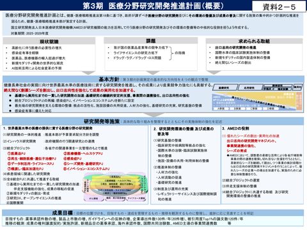Image resolution: width=307 pixels, height=230 pixels.
Task: Click the line starting '目指すもの:薬事承認件数の増'
Action: [x=124, y=218]
